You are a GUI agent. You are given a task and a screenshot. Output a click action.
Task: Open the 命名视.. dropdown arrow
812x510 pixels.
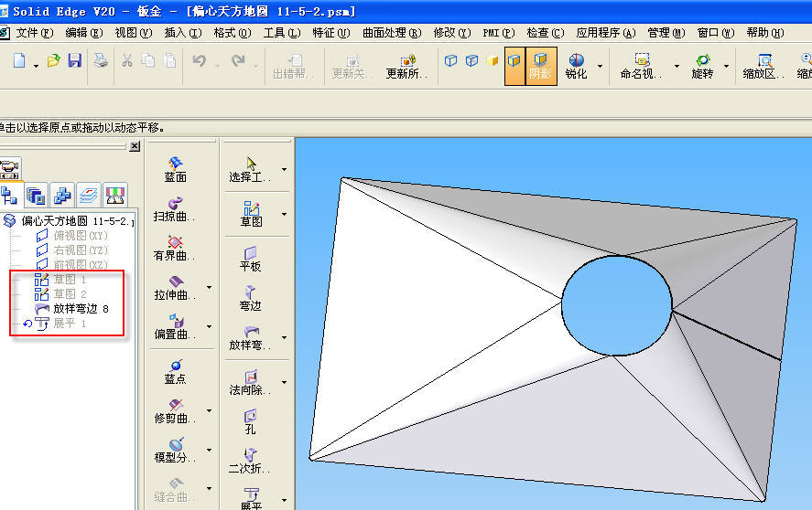(x=677, y=66)
